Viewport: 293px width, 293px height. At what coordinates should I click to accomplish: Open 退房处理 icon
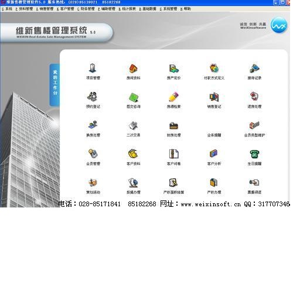[x=254, y=97]
